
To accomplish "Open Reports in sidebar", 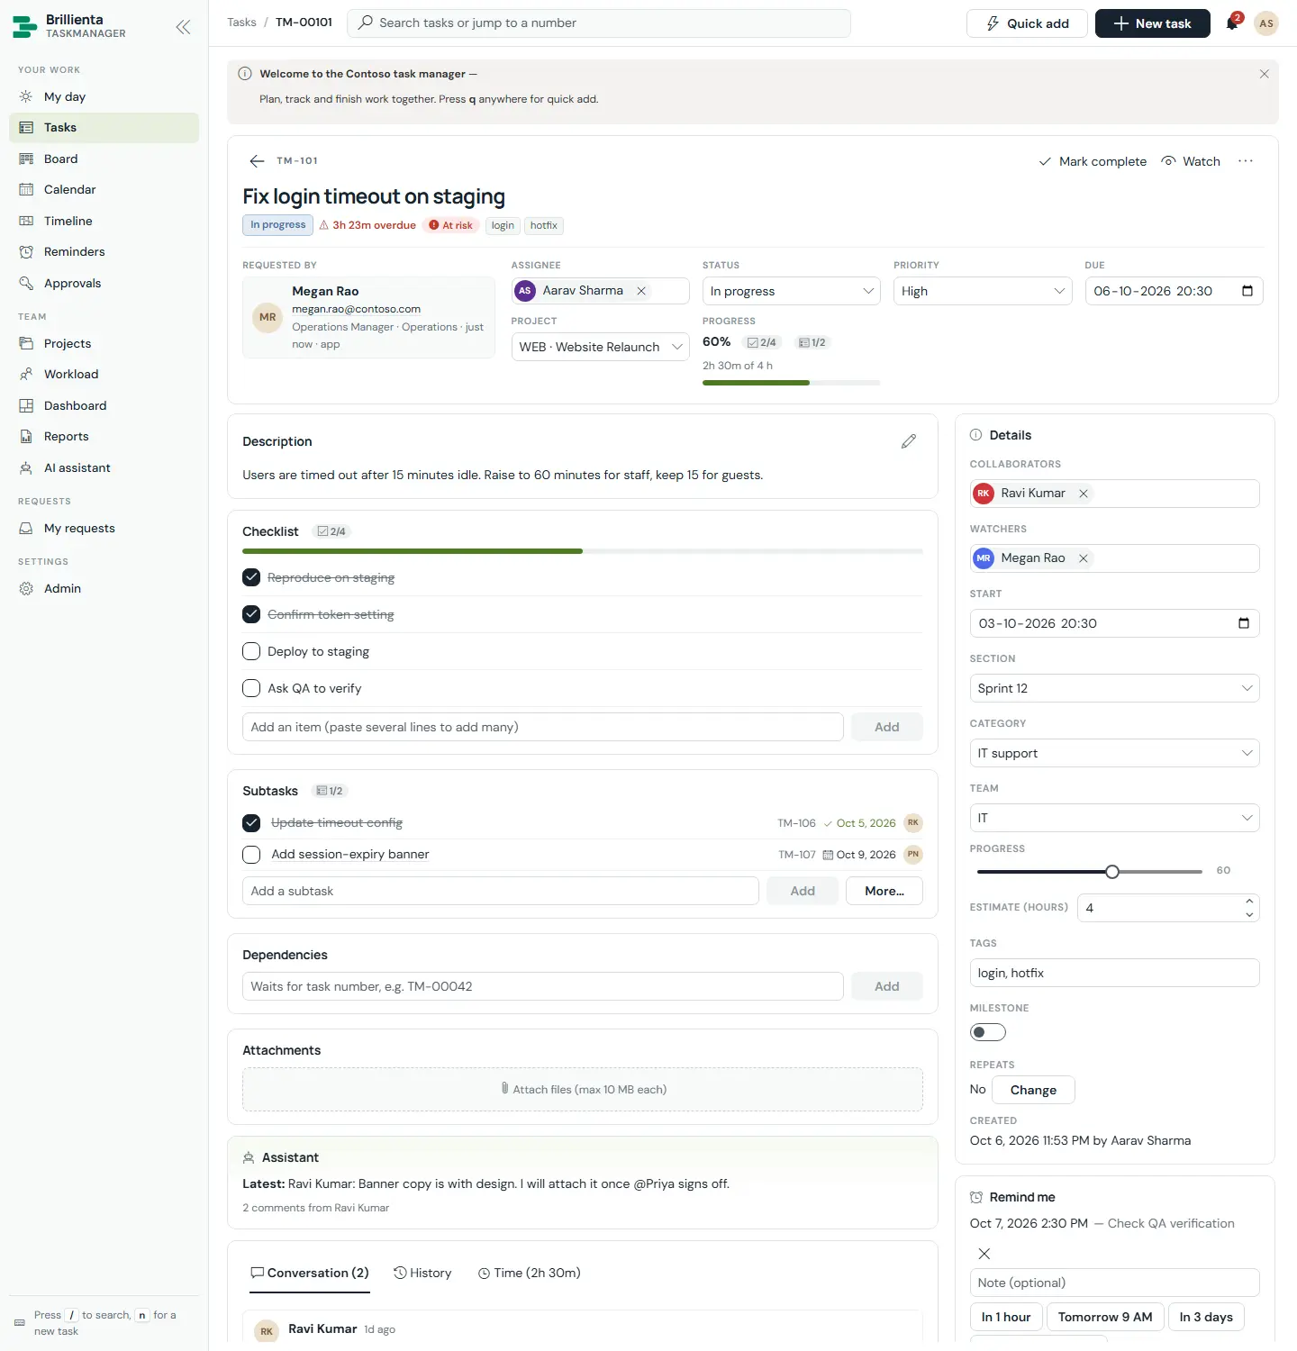I will 104,436.
